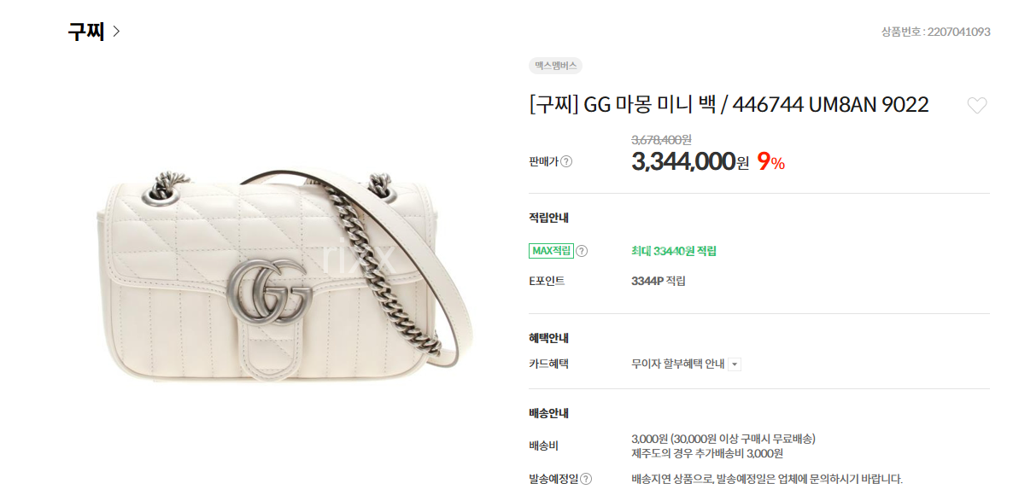This screenshot has height=501, width=1013.
Task: Click the 배송지연 상품 delivery notice text
Action: point(767,479)
